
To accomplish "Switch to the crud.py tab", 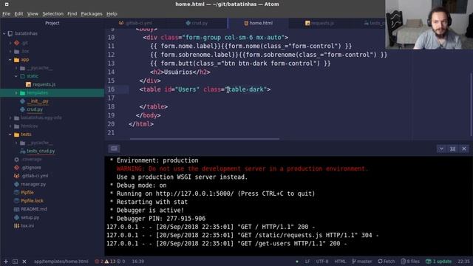I will [197, 23].
